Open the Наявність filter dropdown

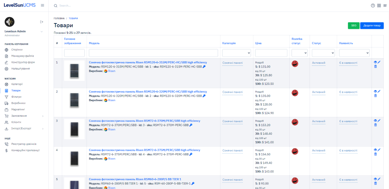354,53
